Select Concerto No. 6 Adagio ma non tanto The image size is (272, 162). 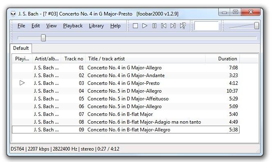pyautogui.click(x=126, y=122)
